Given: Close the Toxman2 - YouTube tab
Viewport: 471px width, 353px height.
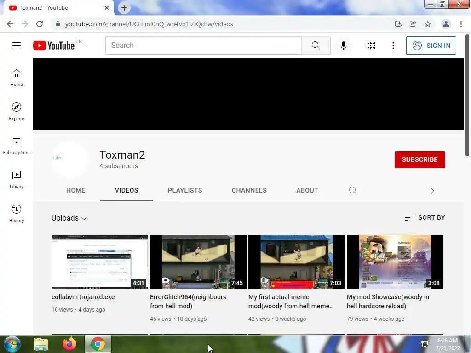Looking at the screenshot, I should coord(107,8).
